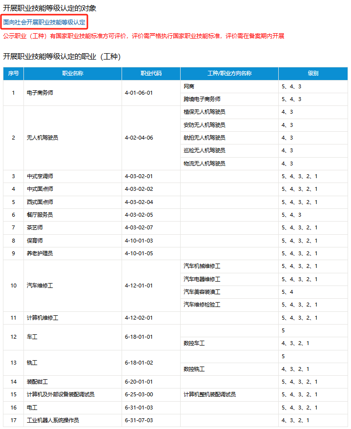Select the 数控车工 cell
The width and height of the screenshot is (351, 429).
pyautogui.click(x=194, y=344)
